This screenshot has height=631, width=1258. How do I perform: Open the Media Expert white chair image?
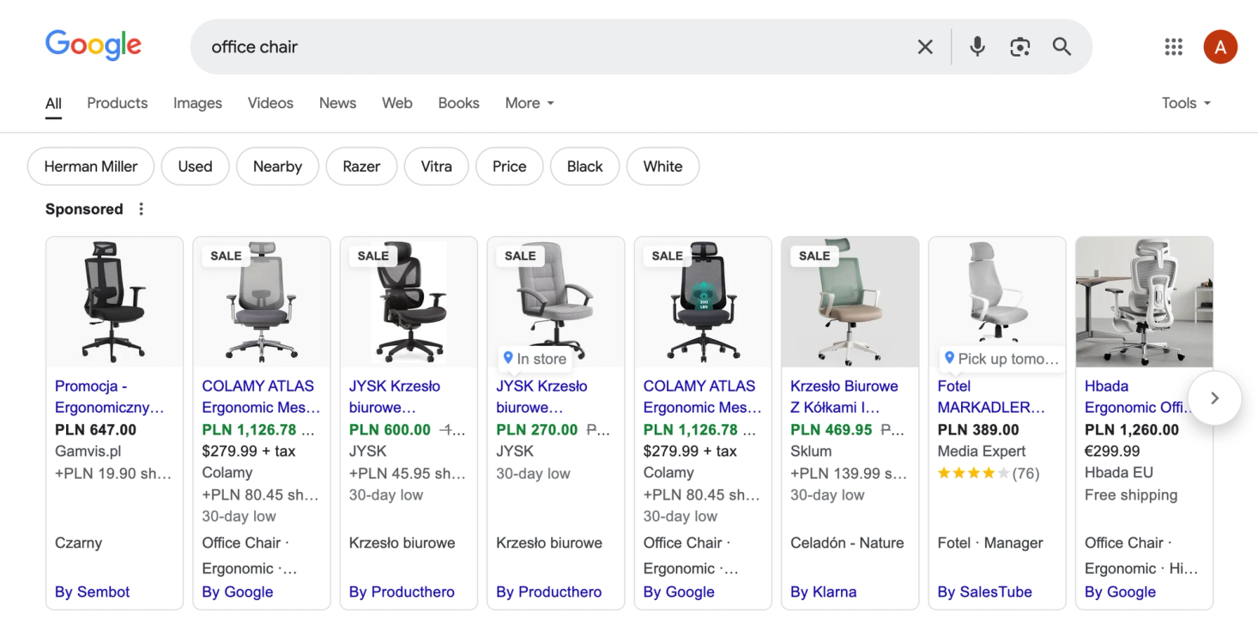[997, 302]
